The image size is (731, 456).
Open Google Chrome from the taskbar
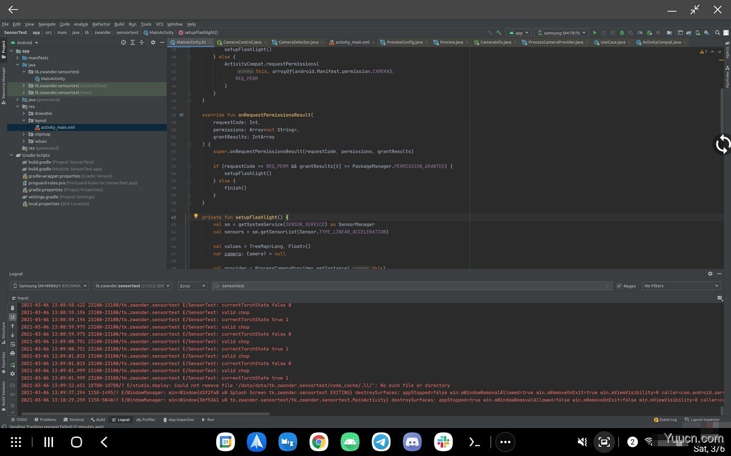coord(319,442)
